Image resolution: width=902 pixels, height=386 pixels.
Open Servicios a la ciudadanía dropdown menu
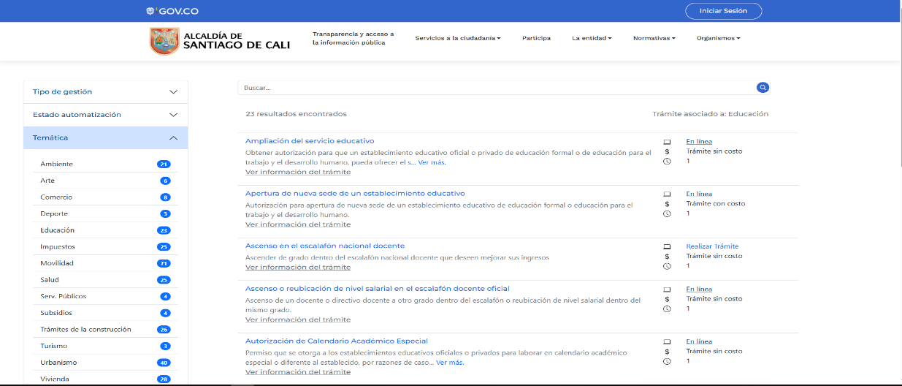tap(458, 38)
